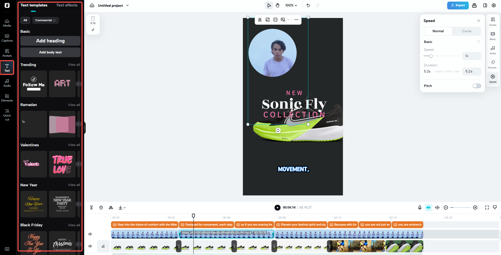Toggle the smart auto-highlight feature
Viewport: 501px width, 255px height.
coord(428,207)
